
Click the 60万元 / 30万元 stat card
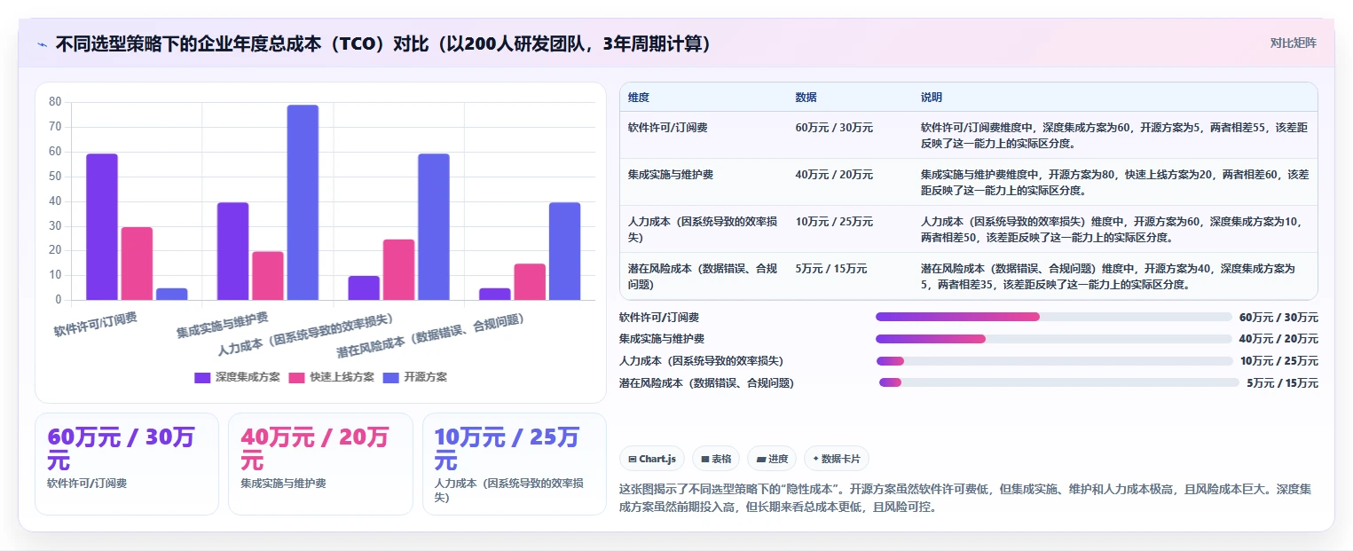[127, 464]
